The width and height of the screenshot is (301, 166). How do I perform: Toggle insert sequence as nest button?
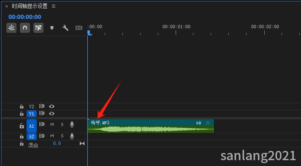click(11, 28)
